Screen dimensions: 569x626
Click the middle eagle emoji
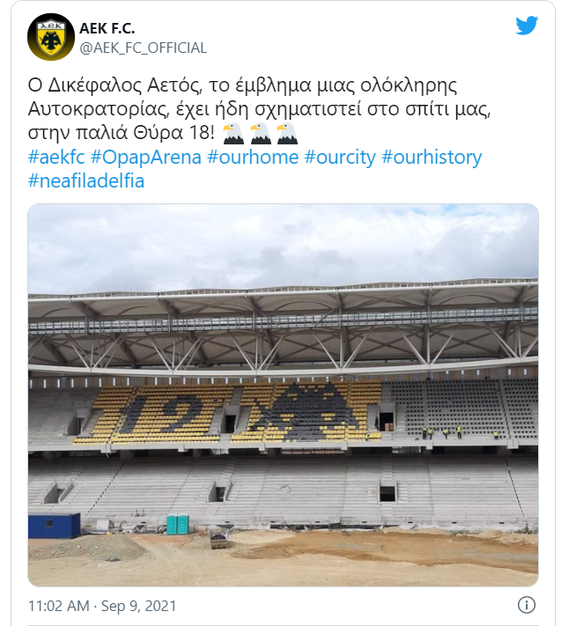click(x=261, y=133)
